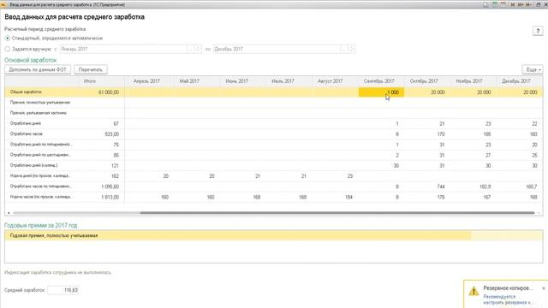
Task: Click October five-day hours cell 744
Action: pos(427,187)
